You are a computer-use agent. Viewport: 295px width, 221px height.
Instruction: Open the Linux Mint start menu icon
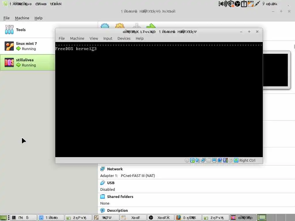pyautogui.click(x=5, y=3)
